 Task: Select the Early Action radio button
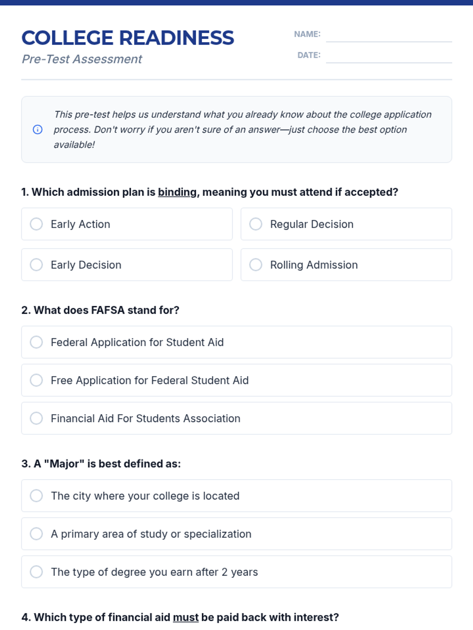[x=36, y=224]
